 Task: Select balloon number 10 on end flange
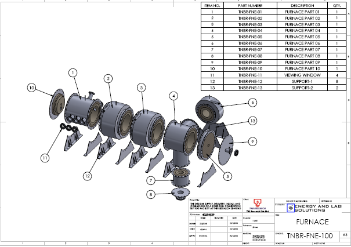tap(32, 88)
